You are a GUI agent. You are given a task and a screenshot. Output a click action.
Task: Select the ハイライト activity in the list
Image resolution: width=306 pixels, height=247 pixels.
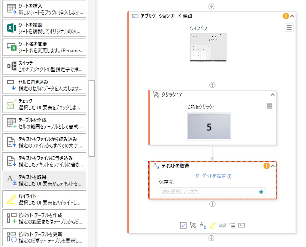coord(44,199)
